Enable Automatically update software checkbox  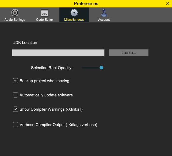click(15, 95)
